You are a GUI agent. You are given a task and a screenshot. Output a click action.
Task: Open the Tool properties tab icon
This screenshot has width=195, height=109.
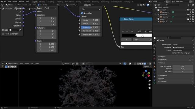pyautogui.click(x=154, y=41)
